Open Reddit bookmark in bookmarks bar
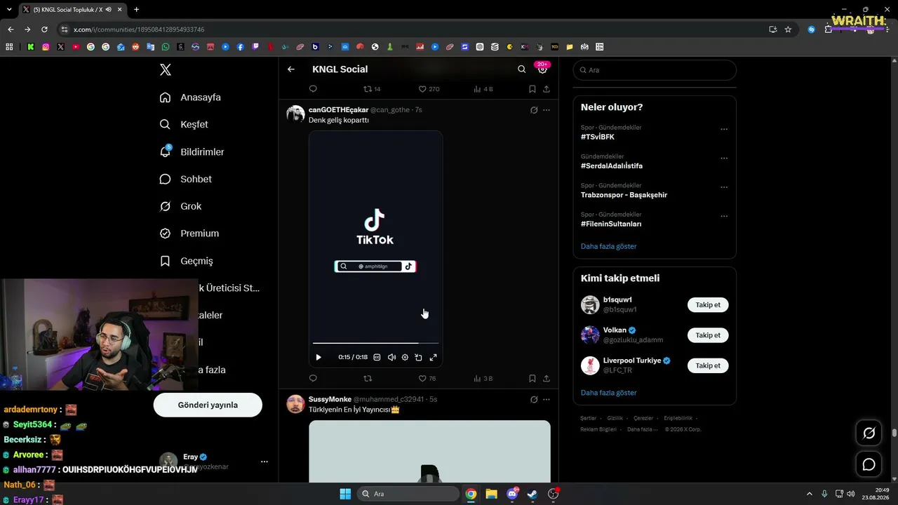Viewport: 898px width, 505px height. [135, 47]
